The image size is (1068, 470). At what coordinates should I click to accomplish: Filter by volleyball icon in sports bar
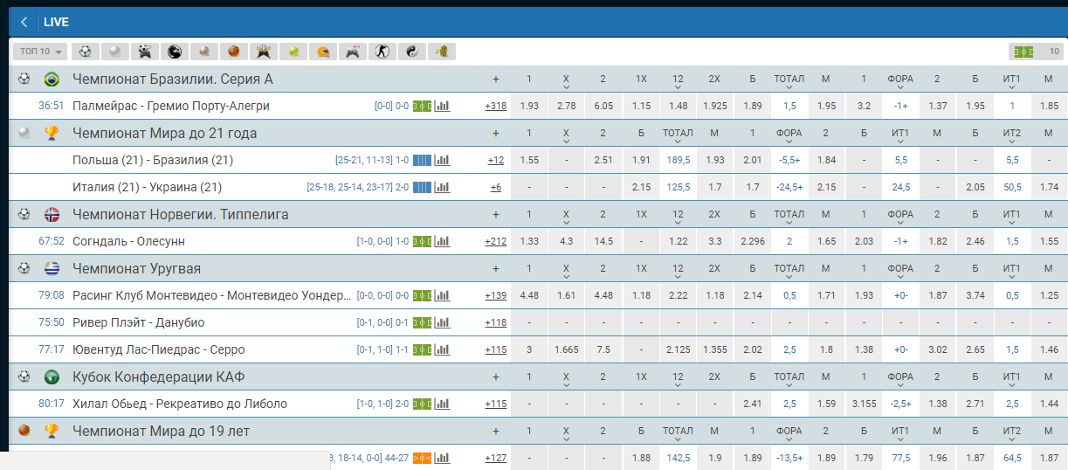[x=114, y=52]
